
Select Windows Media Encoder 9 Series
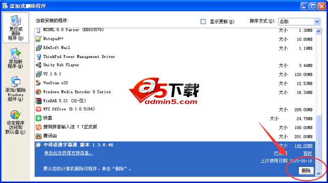pos(175,92)
